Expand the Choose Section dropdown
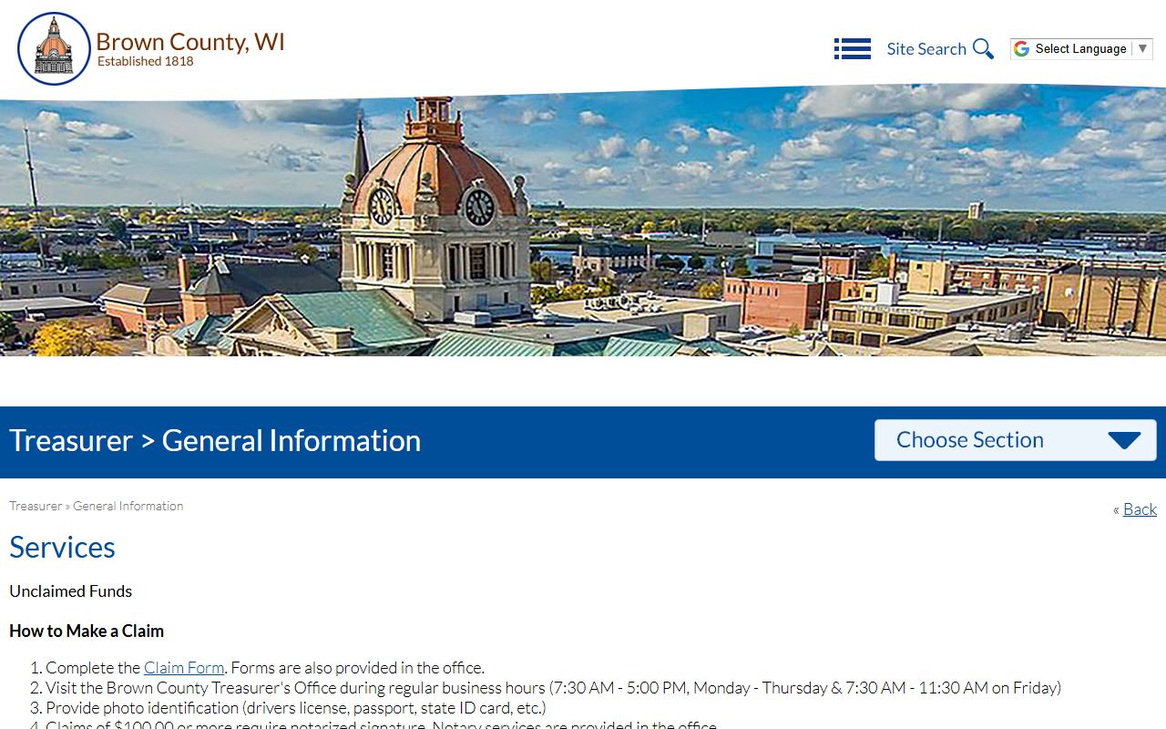Screen dimensions: 1166x729 click(x=1016, y=440)
